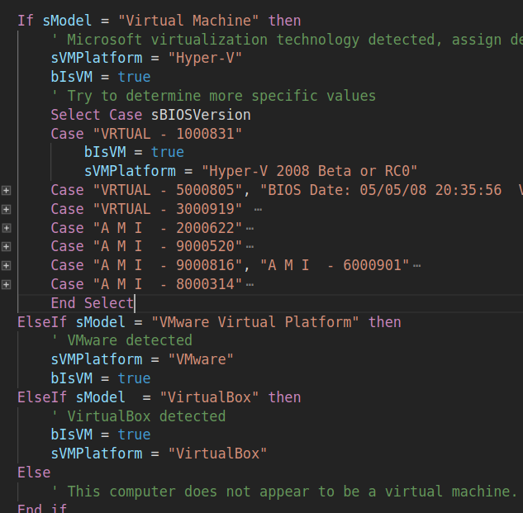Click the Else keyword line

[34, 473]
